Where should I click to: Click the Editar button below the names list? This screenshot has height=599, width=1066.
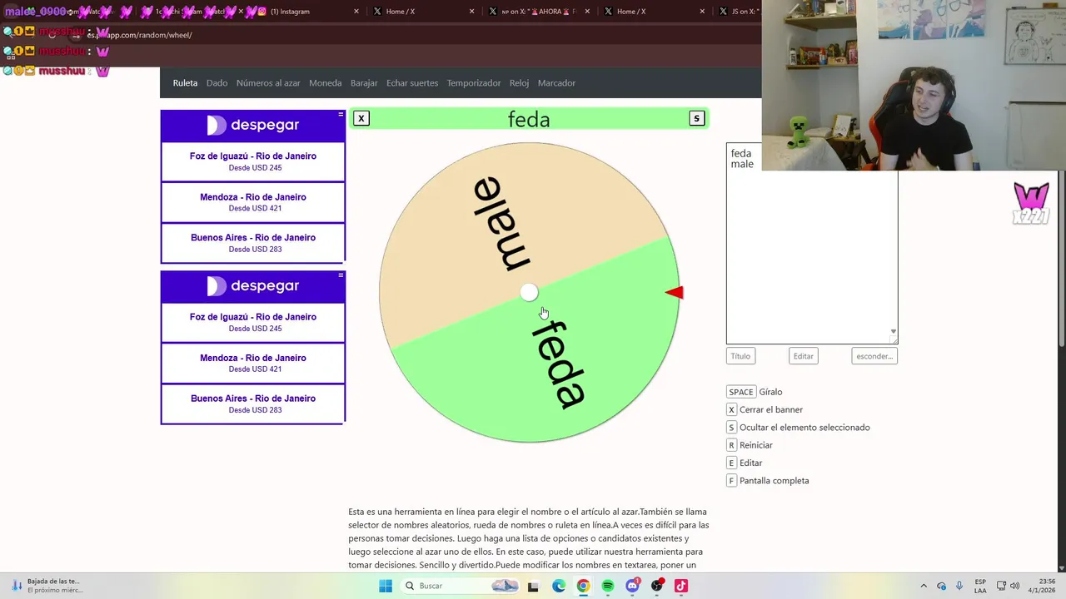[x=803, y=356]
